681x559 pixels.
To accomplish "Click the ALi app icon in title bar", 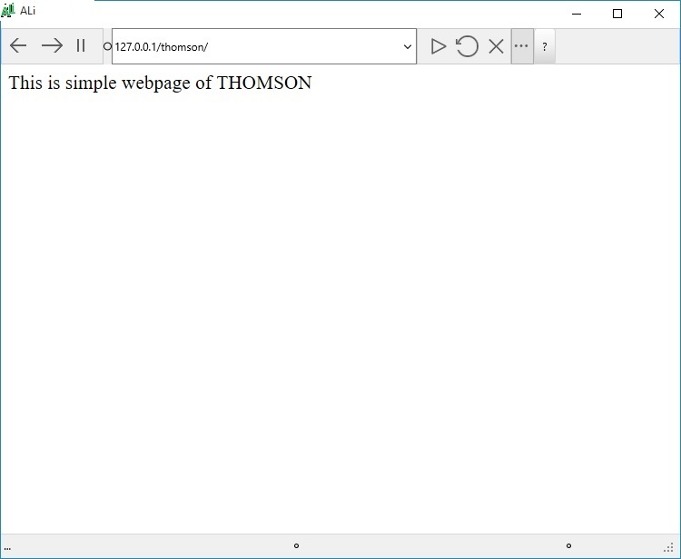I will click(x=8, y=10).
